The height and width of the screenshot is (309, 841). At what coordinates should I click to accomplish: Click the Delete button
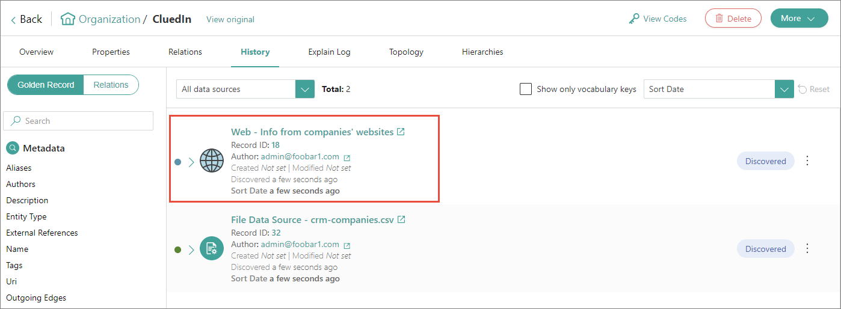(733, 19)
